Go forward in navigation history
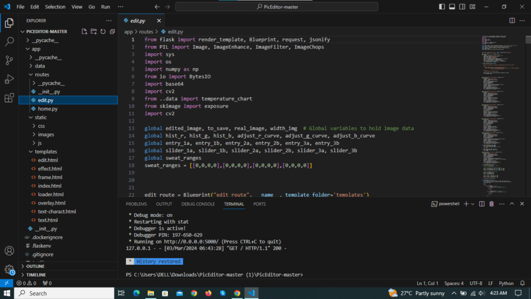The height and width of the screenshot is (299, 531). (167, 7)
